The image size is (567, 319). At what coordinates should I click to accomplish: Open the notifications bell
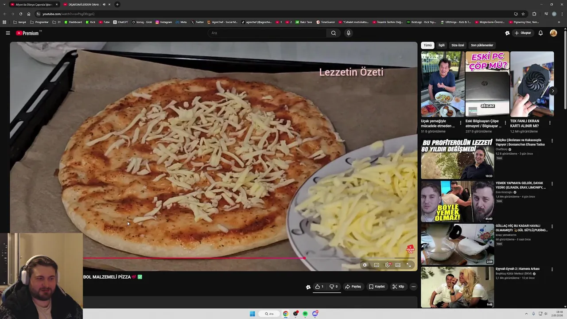point(540,33)
